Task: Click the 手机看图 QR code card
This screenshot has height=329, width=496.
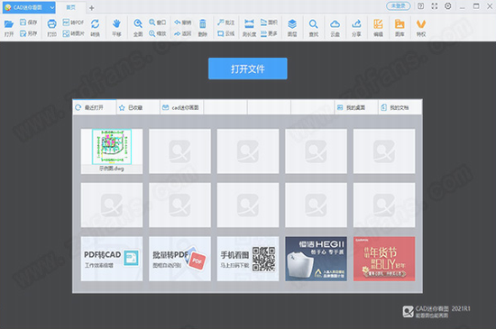Action: (x=248, y=259)
